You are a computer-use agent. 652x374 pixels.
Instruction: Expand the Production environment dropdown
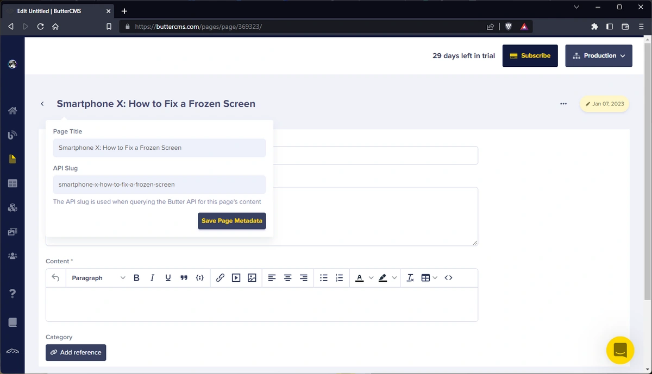[x=599, y=56]
